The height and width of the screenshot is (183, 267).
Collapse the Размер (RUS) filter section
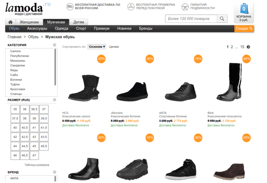click(54, 100)
